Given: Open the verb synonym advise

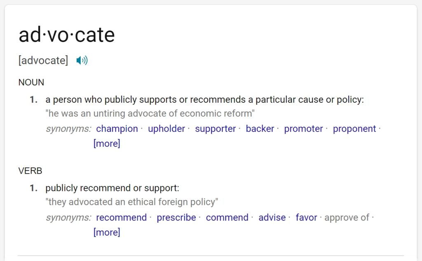Looking at the screenshot, I should (x=272, y=217).
